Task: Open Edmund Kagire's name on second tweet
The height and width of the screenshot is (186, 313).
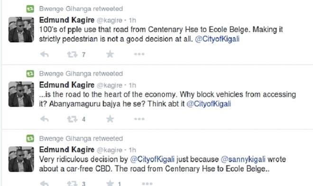Action: coord(67,85)
